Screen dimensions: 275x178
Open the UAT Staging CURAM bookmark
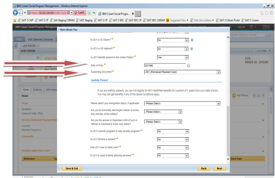(x=62, y=20)
